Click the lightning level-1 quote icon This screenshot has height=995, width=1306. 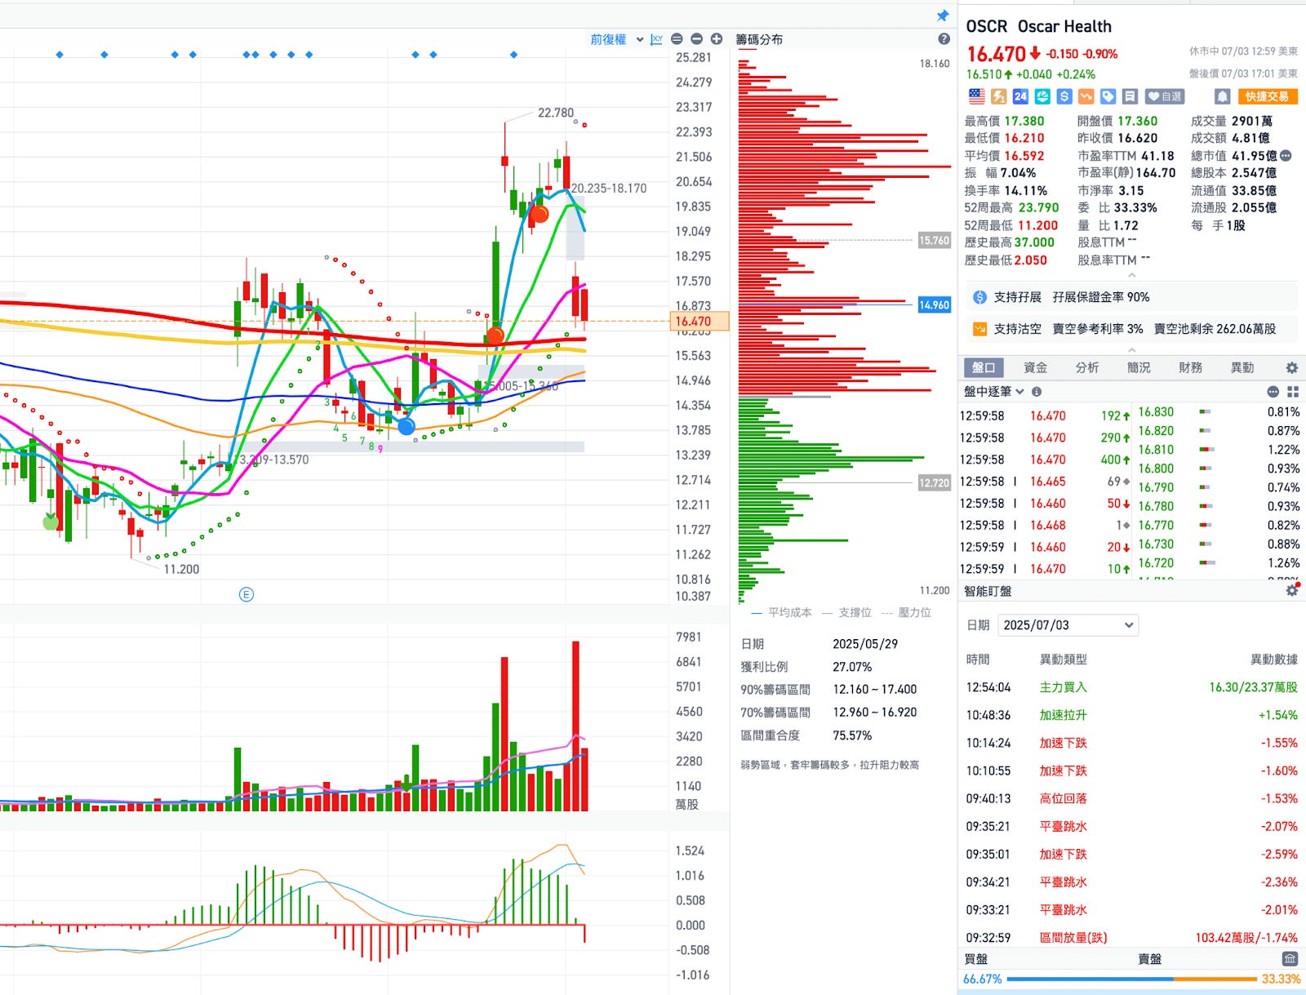click(x=999, y=96)
